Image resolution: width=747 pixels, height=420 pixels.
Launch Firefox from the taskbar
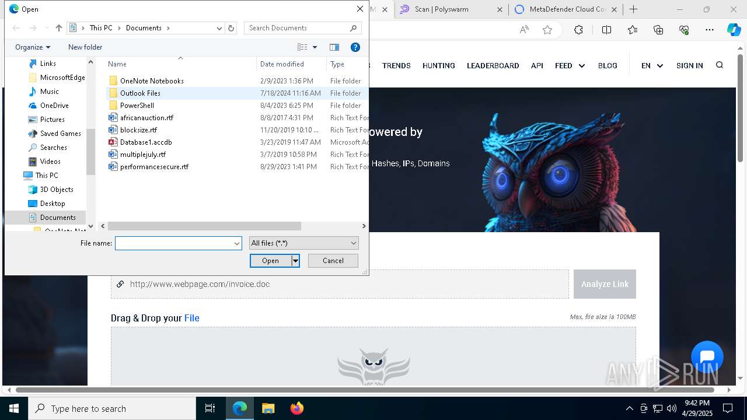pyautogui.click(x=296, y=408)
